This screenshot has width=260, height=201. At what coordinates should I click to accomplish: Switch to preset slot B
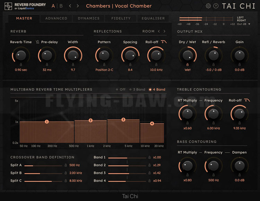[61, 6]
